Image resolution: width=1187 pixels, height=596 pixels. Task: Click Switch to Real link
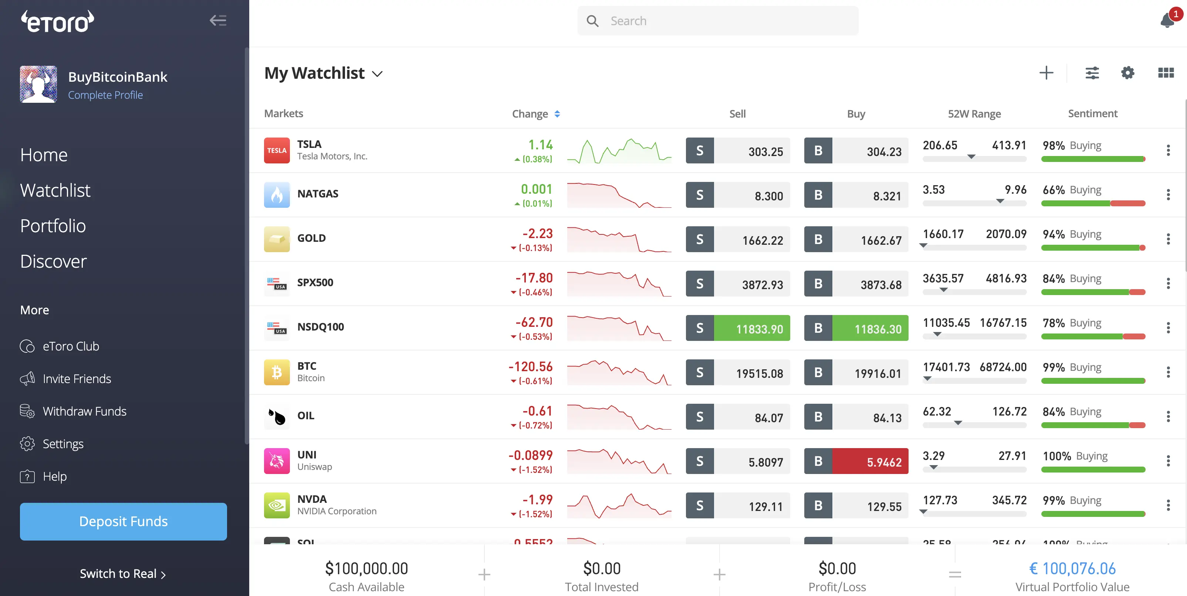tap(122, 573)
